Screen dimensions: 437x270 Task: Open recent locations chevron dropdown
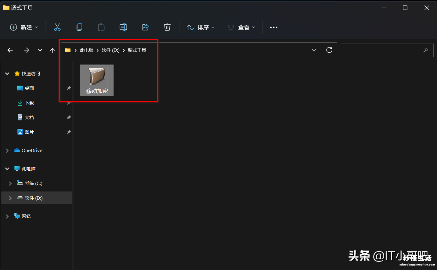pyautogui.click(x=40, y=50)
